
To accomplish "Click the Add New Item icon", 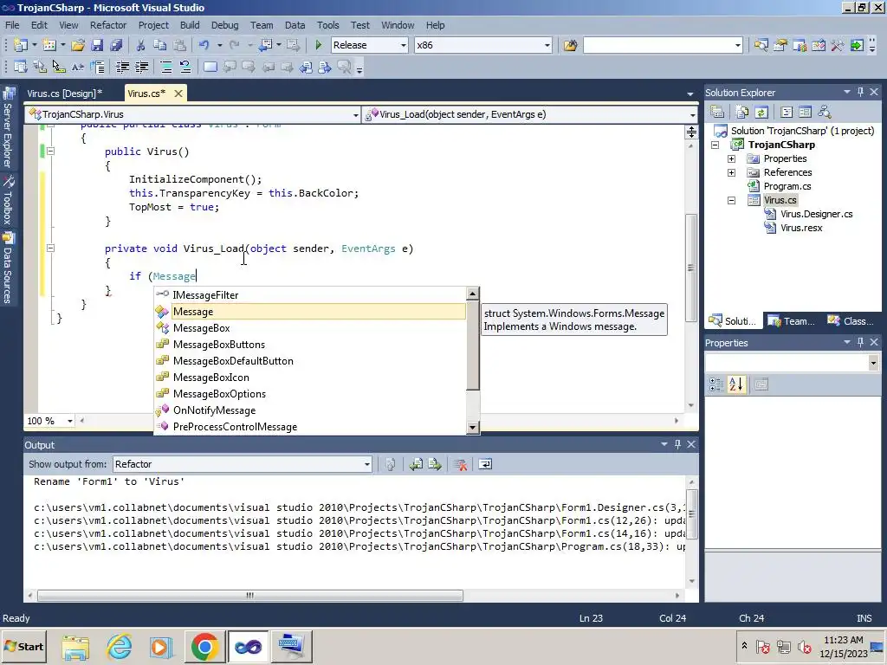I will pos(49,45).
